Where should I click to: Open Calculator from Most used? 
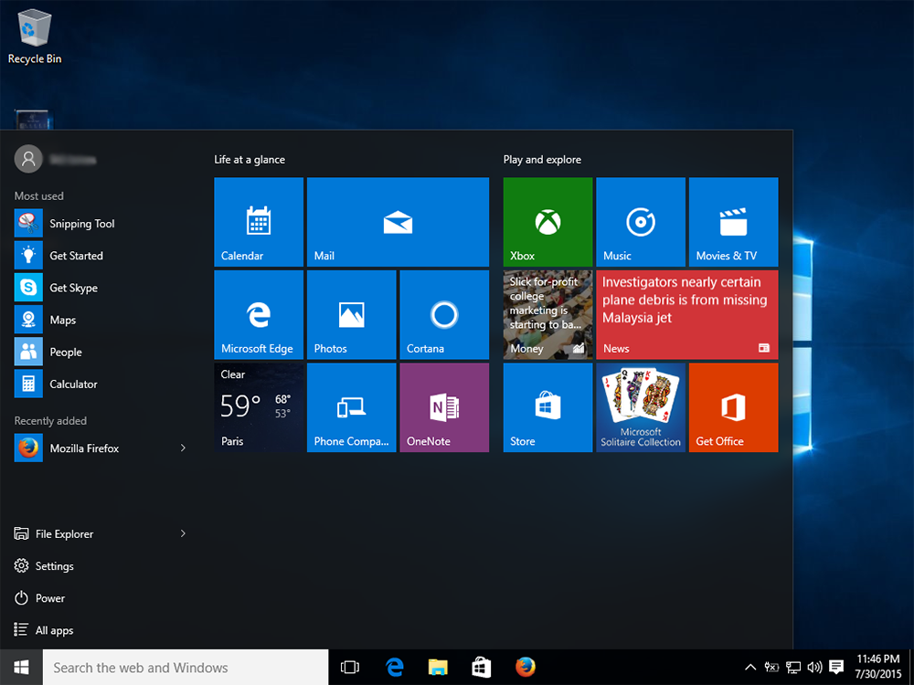pos(101,384)
